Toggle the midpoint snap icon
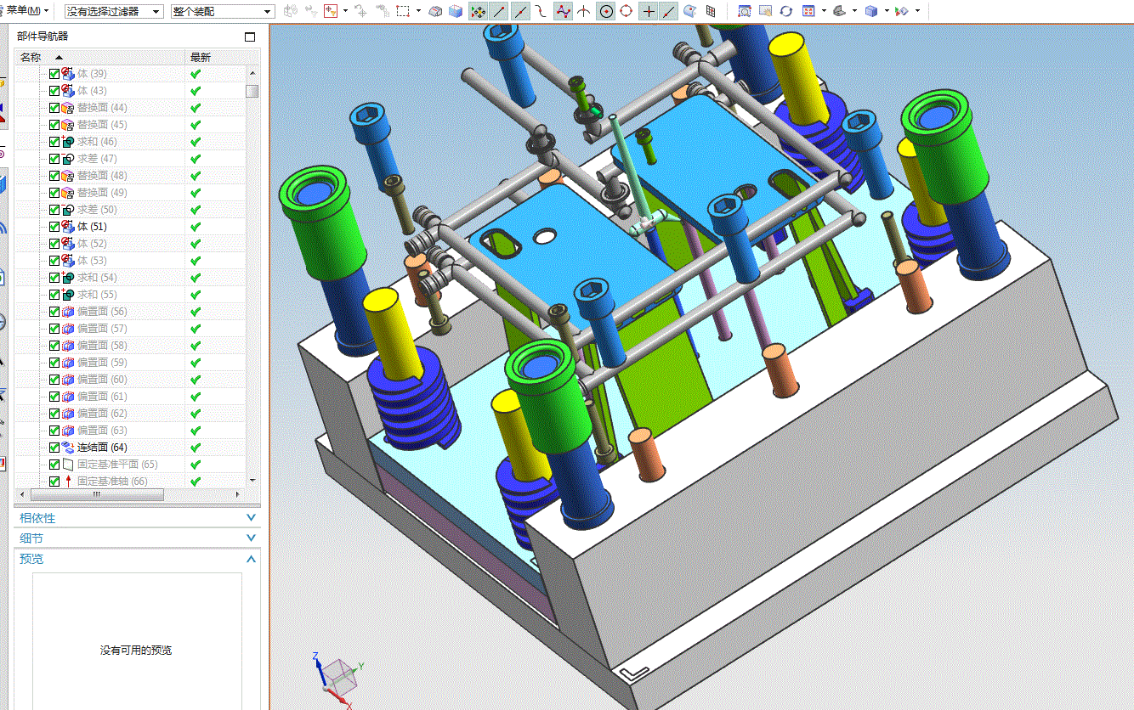1134x710 pixels. coord(520,11)
